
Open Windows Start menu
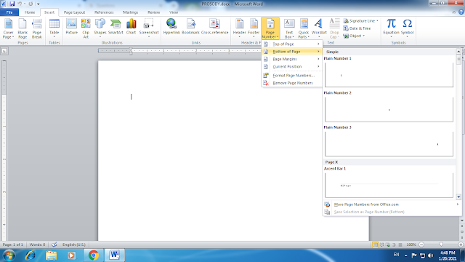pyautogui.click(x=9, y=255)
